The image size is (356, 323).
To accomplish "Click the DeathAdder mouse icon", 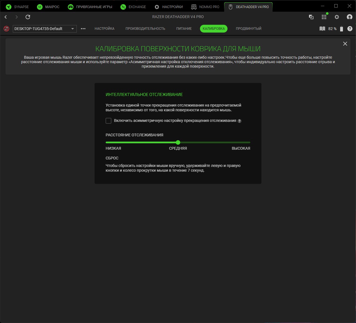I will click(231, 7).
